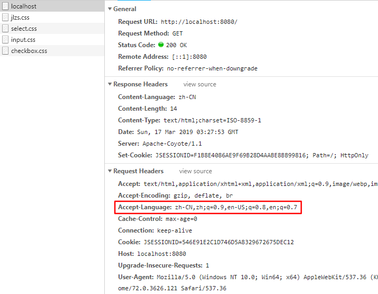The width and height of the screenshot is (378, 294).
Task: Select the checkbox.css request by name
Action: pyautogui.click(x=29, y=51)
